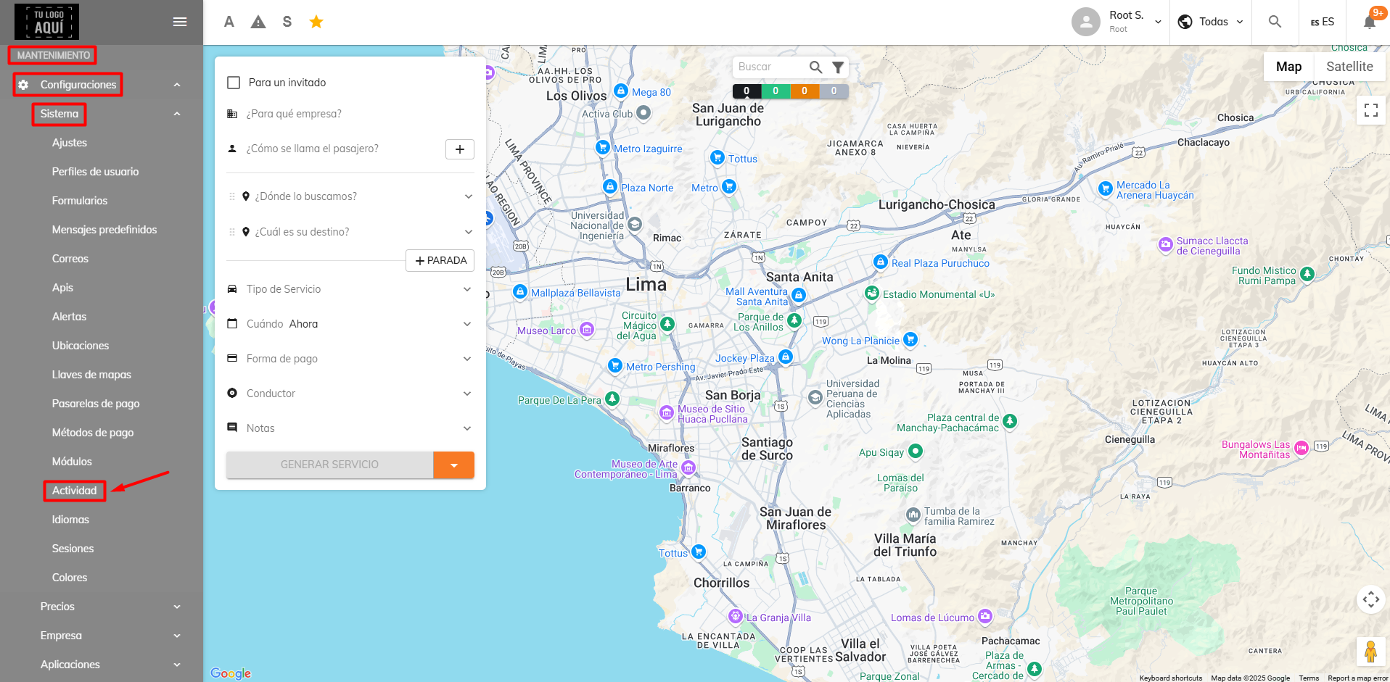Switch map to Satellite view
This screenshot has width=1390, height=682.
pos(1349,67)
